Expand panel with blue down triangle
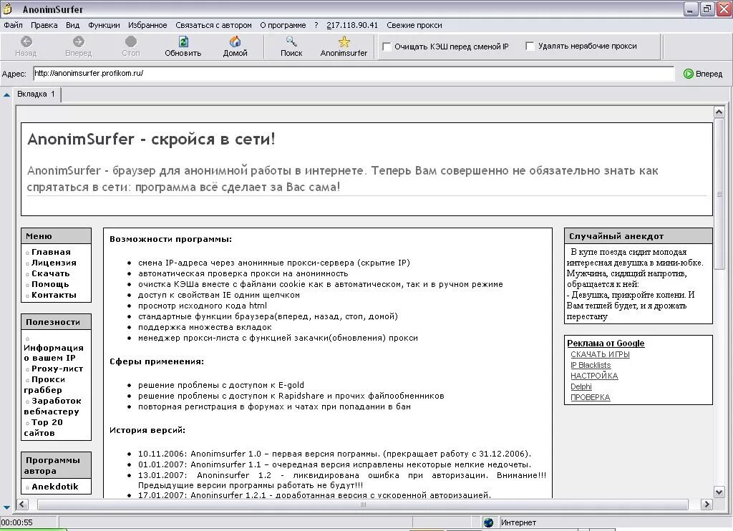Screen dimensions: 733x531 click(x=6, y=507)
